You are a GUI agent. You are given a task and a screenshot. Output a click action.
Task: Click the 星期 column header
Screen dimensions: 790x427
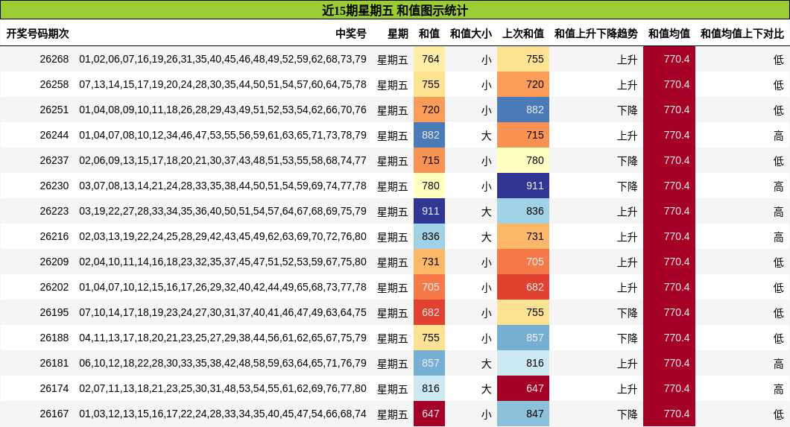coord(397,34)
